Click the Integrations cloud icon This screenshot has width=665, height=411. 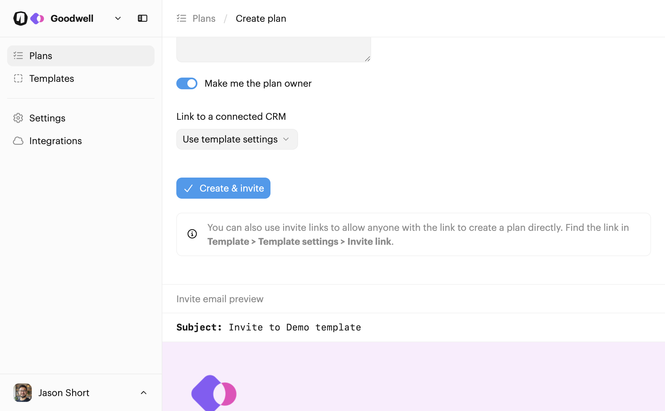(18, 141)
